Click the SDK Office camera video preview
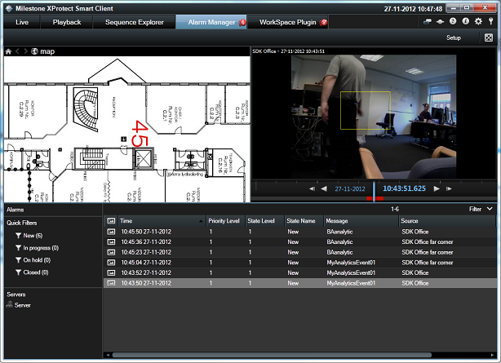 tap(374, 117)
